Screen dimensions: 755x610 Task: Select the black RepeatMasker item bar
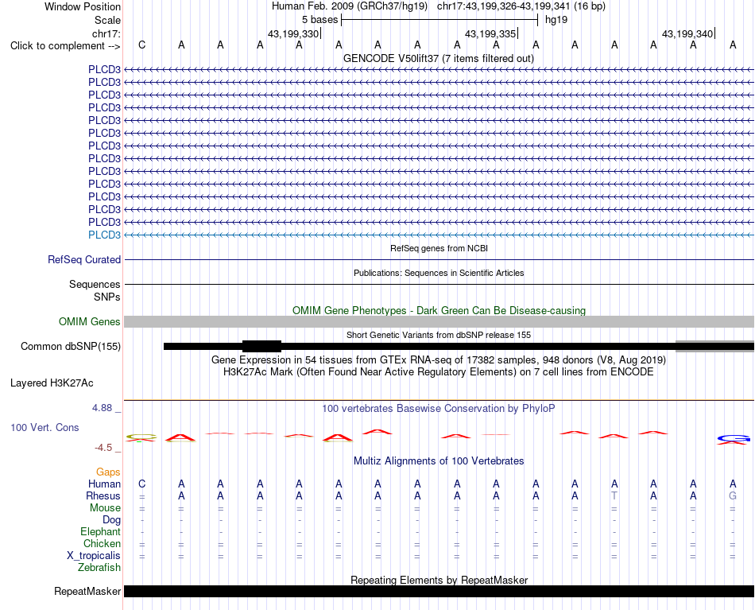[439, 591]
